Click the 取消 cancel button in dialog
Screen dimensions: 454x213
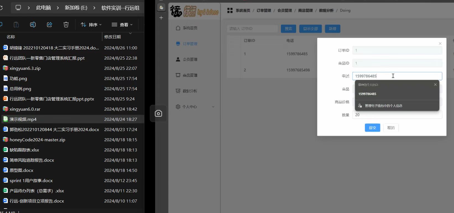391,128
